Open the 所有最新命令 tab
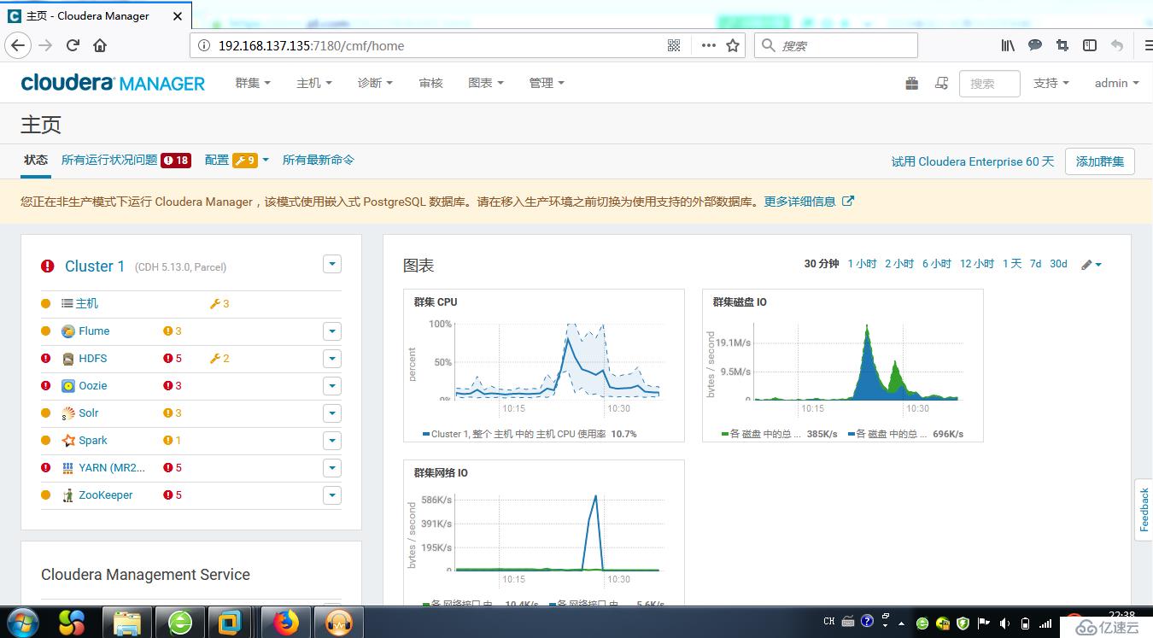This screenshot has height=638, width=1153. 319,160
